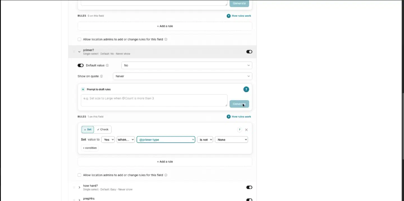Click the drag handle for the primer? field
This screenshot has width=404, height=201.
click(x=74, y=52)
